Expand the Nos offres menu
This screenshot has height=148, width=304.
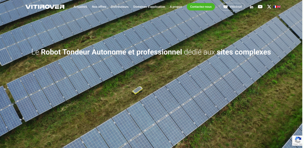pyautogui.click(x=99, y=7)
